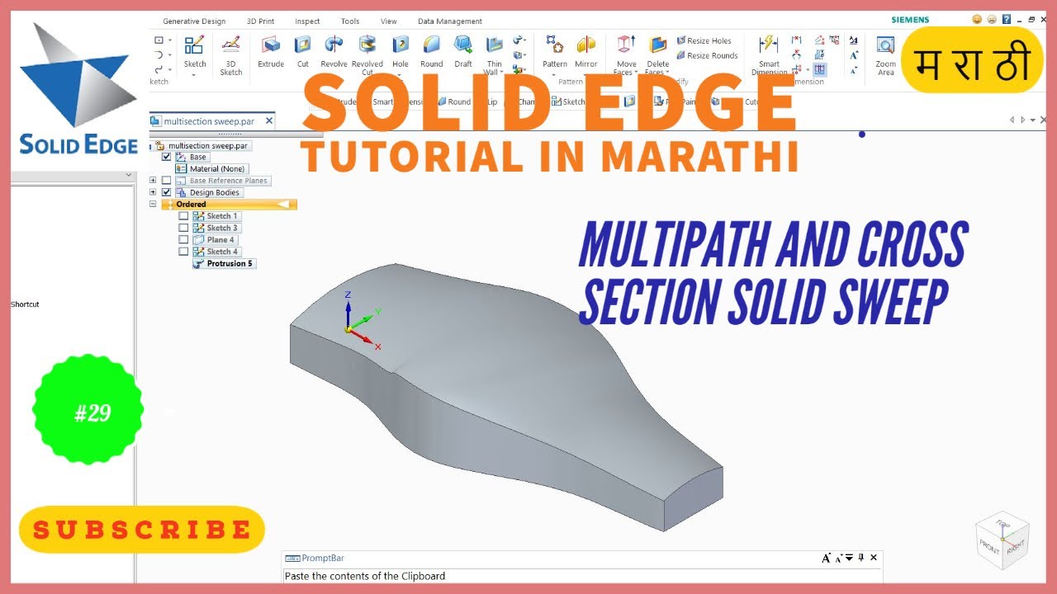This screenshot has width=1057, height=594.
Task: Select Material (None) in PathFinder
Action: 211,169
